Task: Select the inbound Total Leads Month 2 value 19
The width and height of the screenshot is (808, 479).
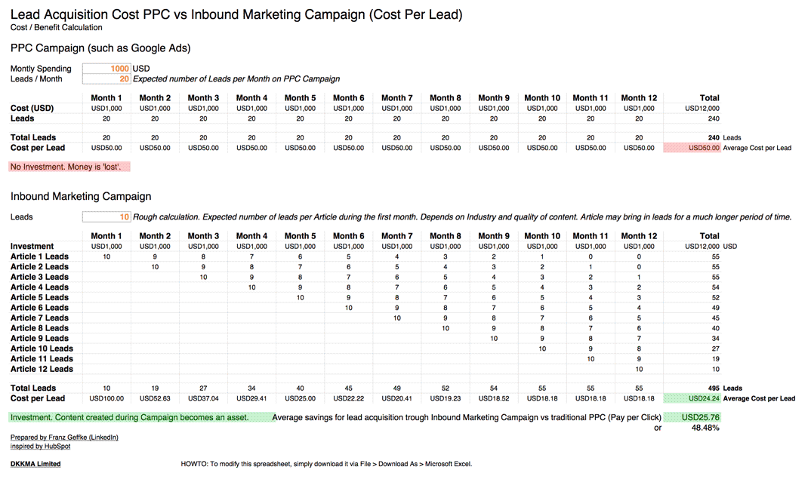Action: [155, 388]
